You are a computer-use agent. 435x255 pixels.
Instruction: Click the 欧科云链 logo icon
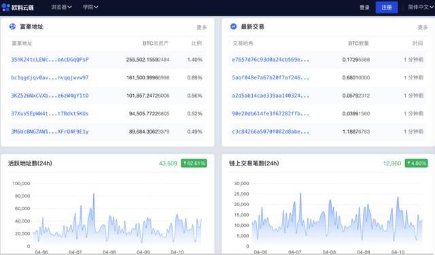pyautogui.click(x=5, y=7)
